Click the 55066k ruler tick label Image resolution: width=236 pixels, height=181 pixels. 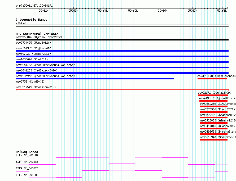pyautogui.click(x=163, y=11)
